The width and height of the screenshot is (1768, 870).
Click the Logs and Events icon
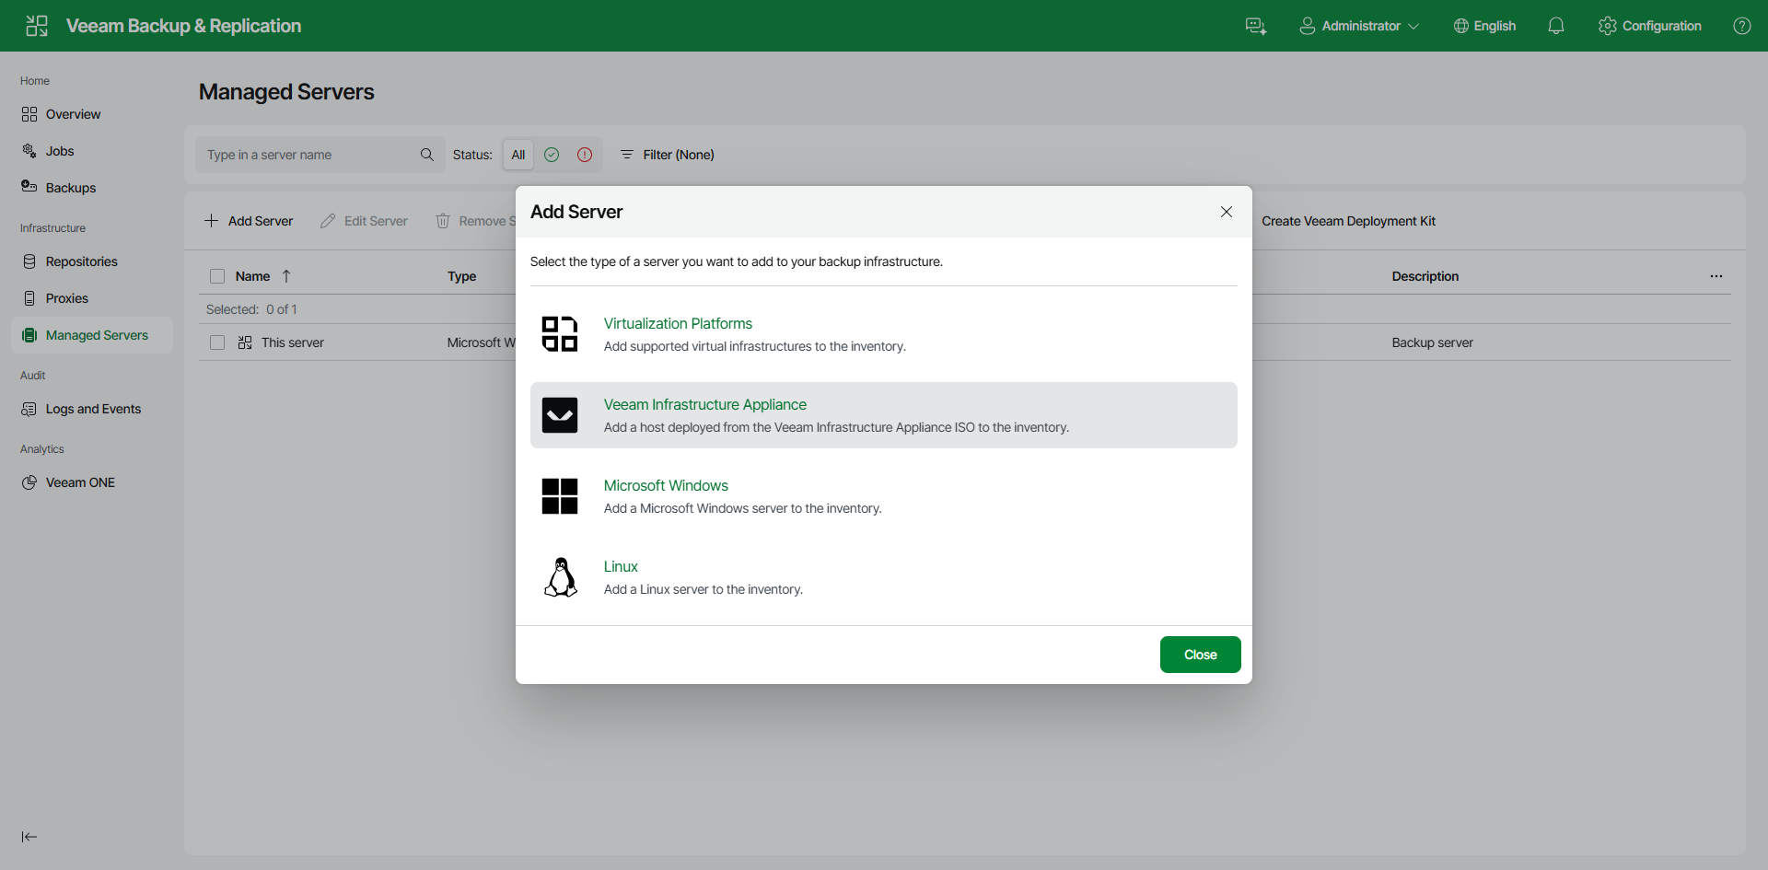point(29,409)
